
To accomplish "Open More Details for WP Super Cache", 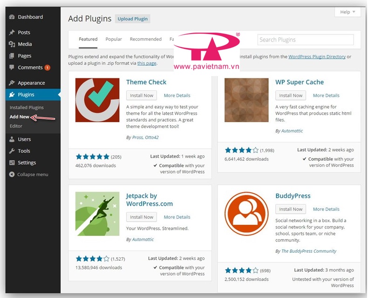I will pyautogui.click(x=326, y=96).
